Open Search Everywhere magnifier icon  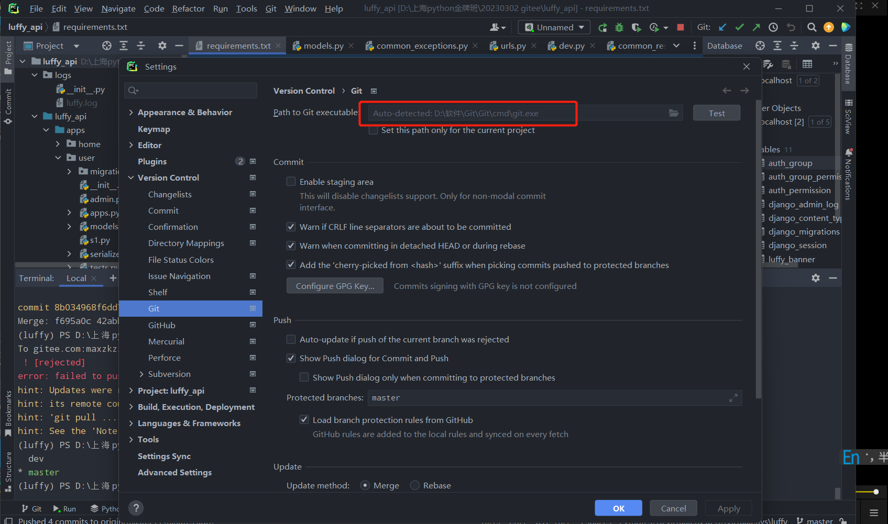pyautogui.click(x=812, y=27)
